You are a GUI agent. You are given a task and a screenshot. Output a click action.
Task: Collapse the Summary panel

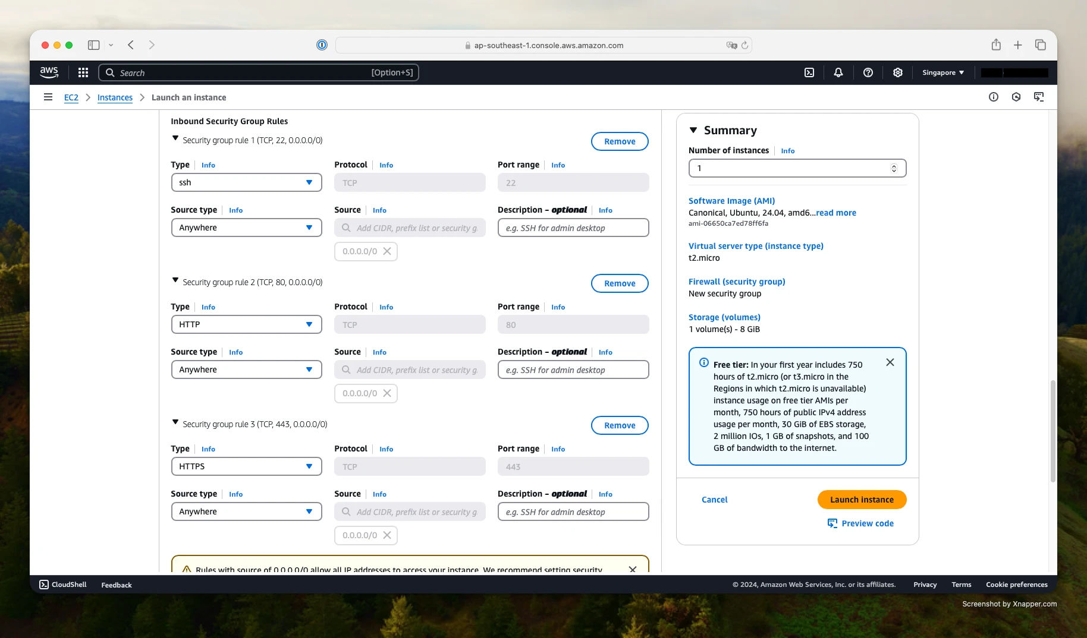coord(693,130)
